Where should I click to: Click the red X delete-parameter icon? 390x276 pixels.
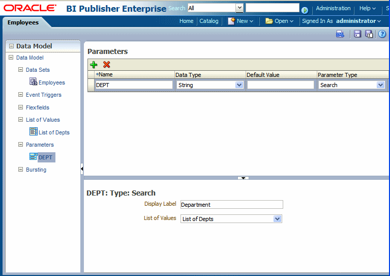coord(106,65)
